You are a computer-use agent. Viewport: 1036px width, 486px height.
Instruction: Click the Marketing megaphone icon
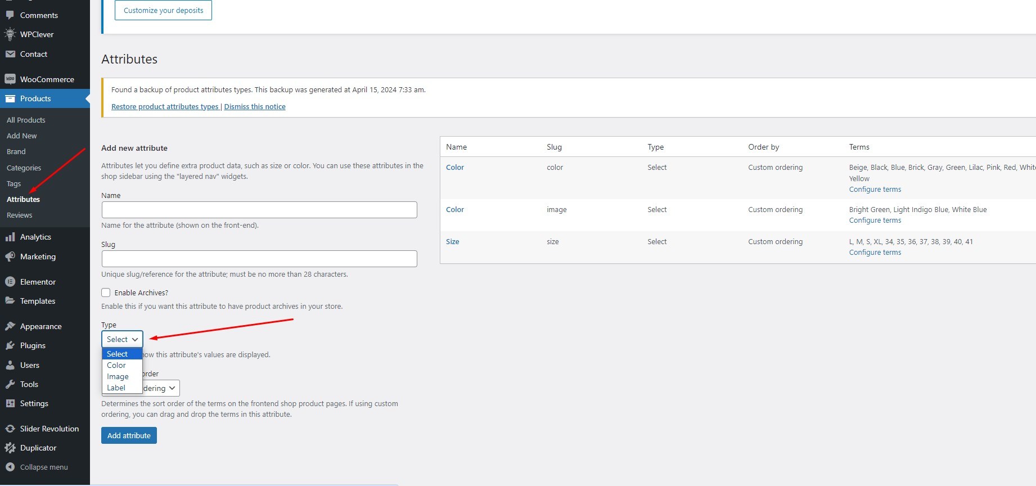(10, 256)
